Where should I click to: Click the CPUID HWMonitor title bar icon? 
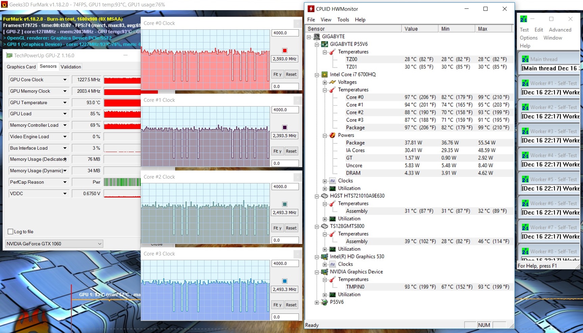click(x=311, y=9)
